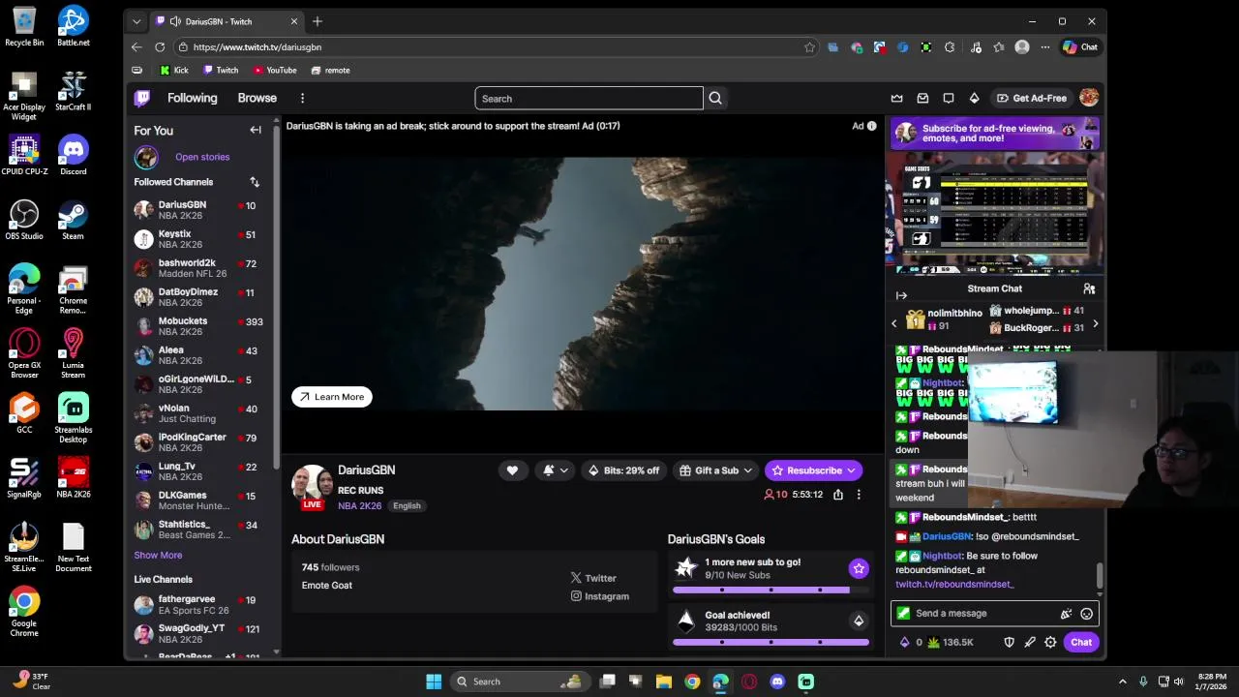Open browser extensions puzzle icon
The image size is (1239, 697).
pos(950,47)
